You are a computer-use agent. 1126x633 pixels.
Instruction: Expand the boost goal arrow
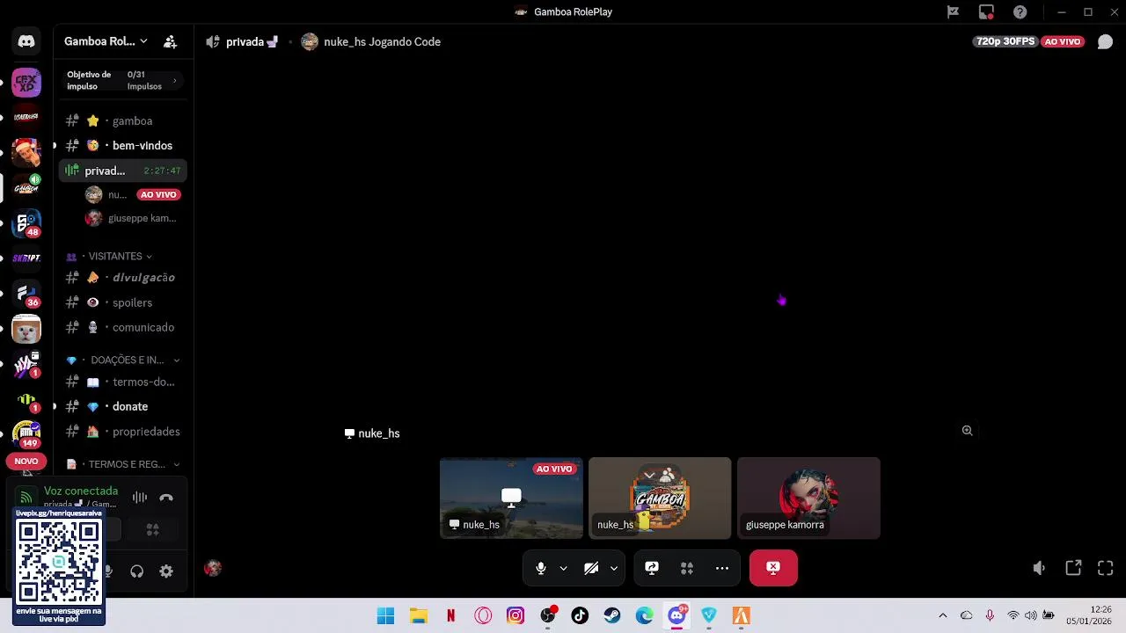(x=174, y=81)
